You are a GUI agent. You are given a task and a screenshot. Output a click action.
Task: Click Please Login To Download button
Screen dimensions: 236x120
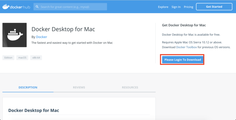182,60
